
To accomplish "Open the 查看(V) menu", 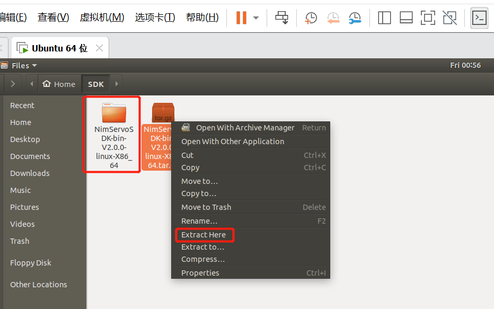I will [x=53, y=17].
